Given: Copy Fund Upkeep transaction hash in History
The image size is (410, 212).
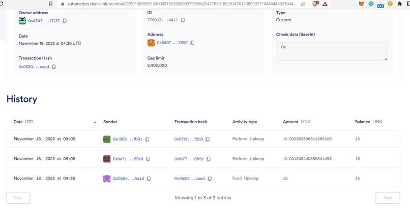Looking at the screenshot, I should (x=210, y=179).
